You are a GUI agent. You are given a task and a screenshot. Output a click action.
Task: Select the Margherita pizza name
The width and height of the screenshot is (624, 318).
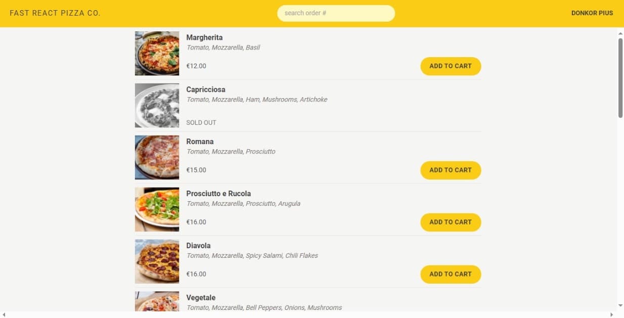pos(204,37)
